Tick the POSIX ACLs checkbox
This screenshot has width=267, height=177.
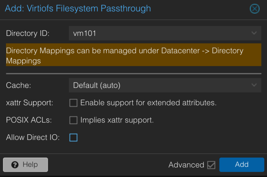click(73, 120)
